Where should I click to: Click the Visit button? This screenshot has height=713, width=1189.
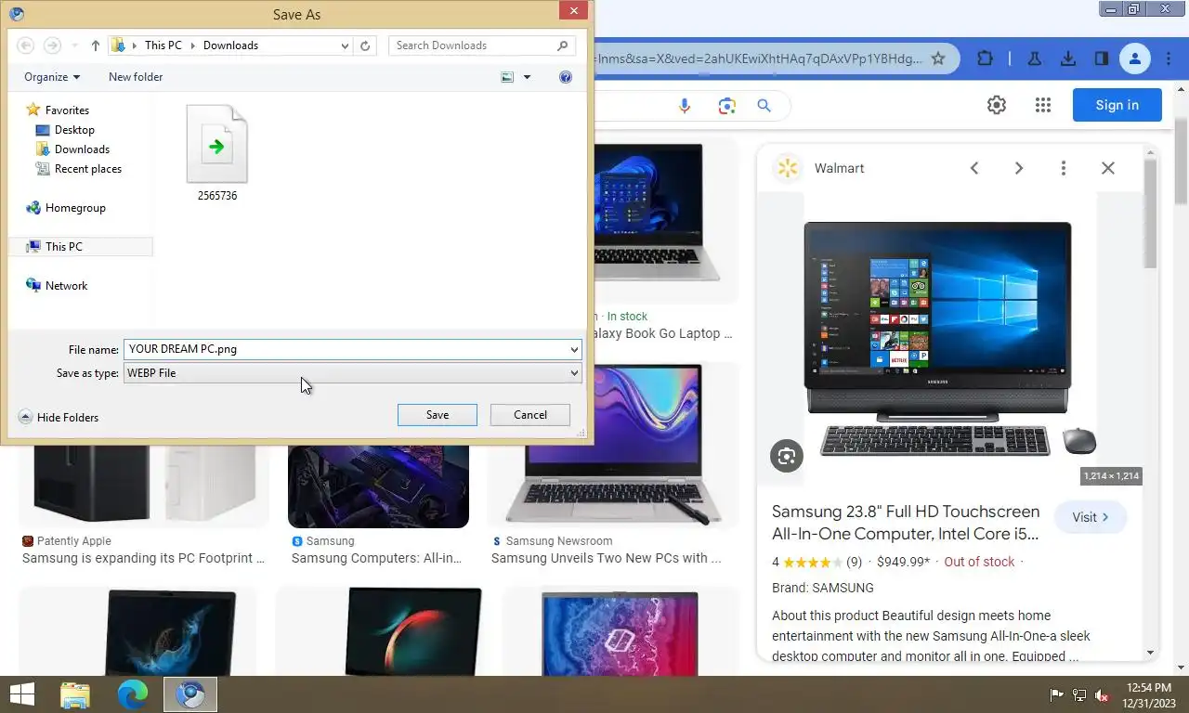click(x=1091, y=517)
